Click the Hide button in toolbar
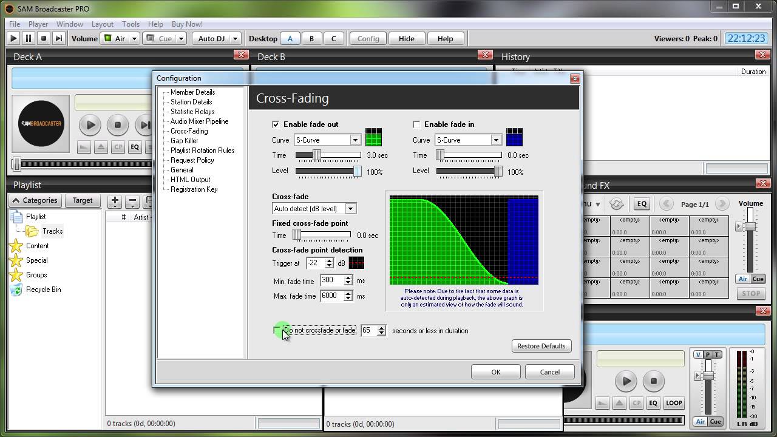 pyautogui.click(x=406, y=38)
